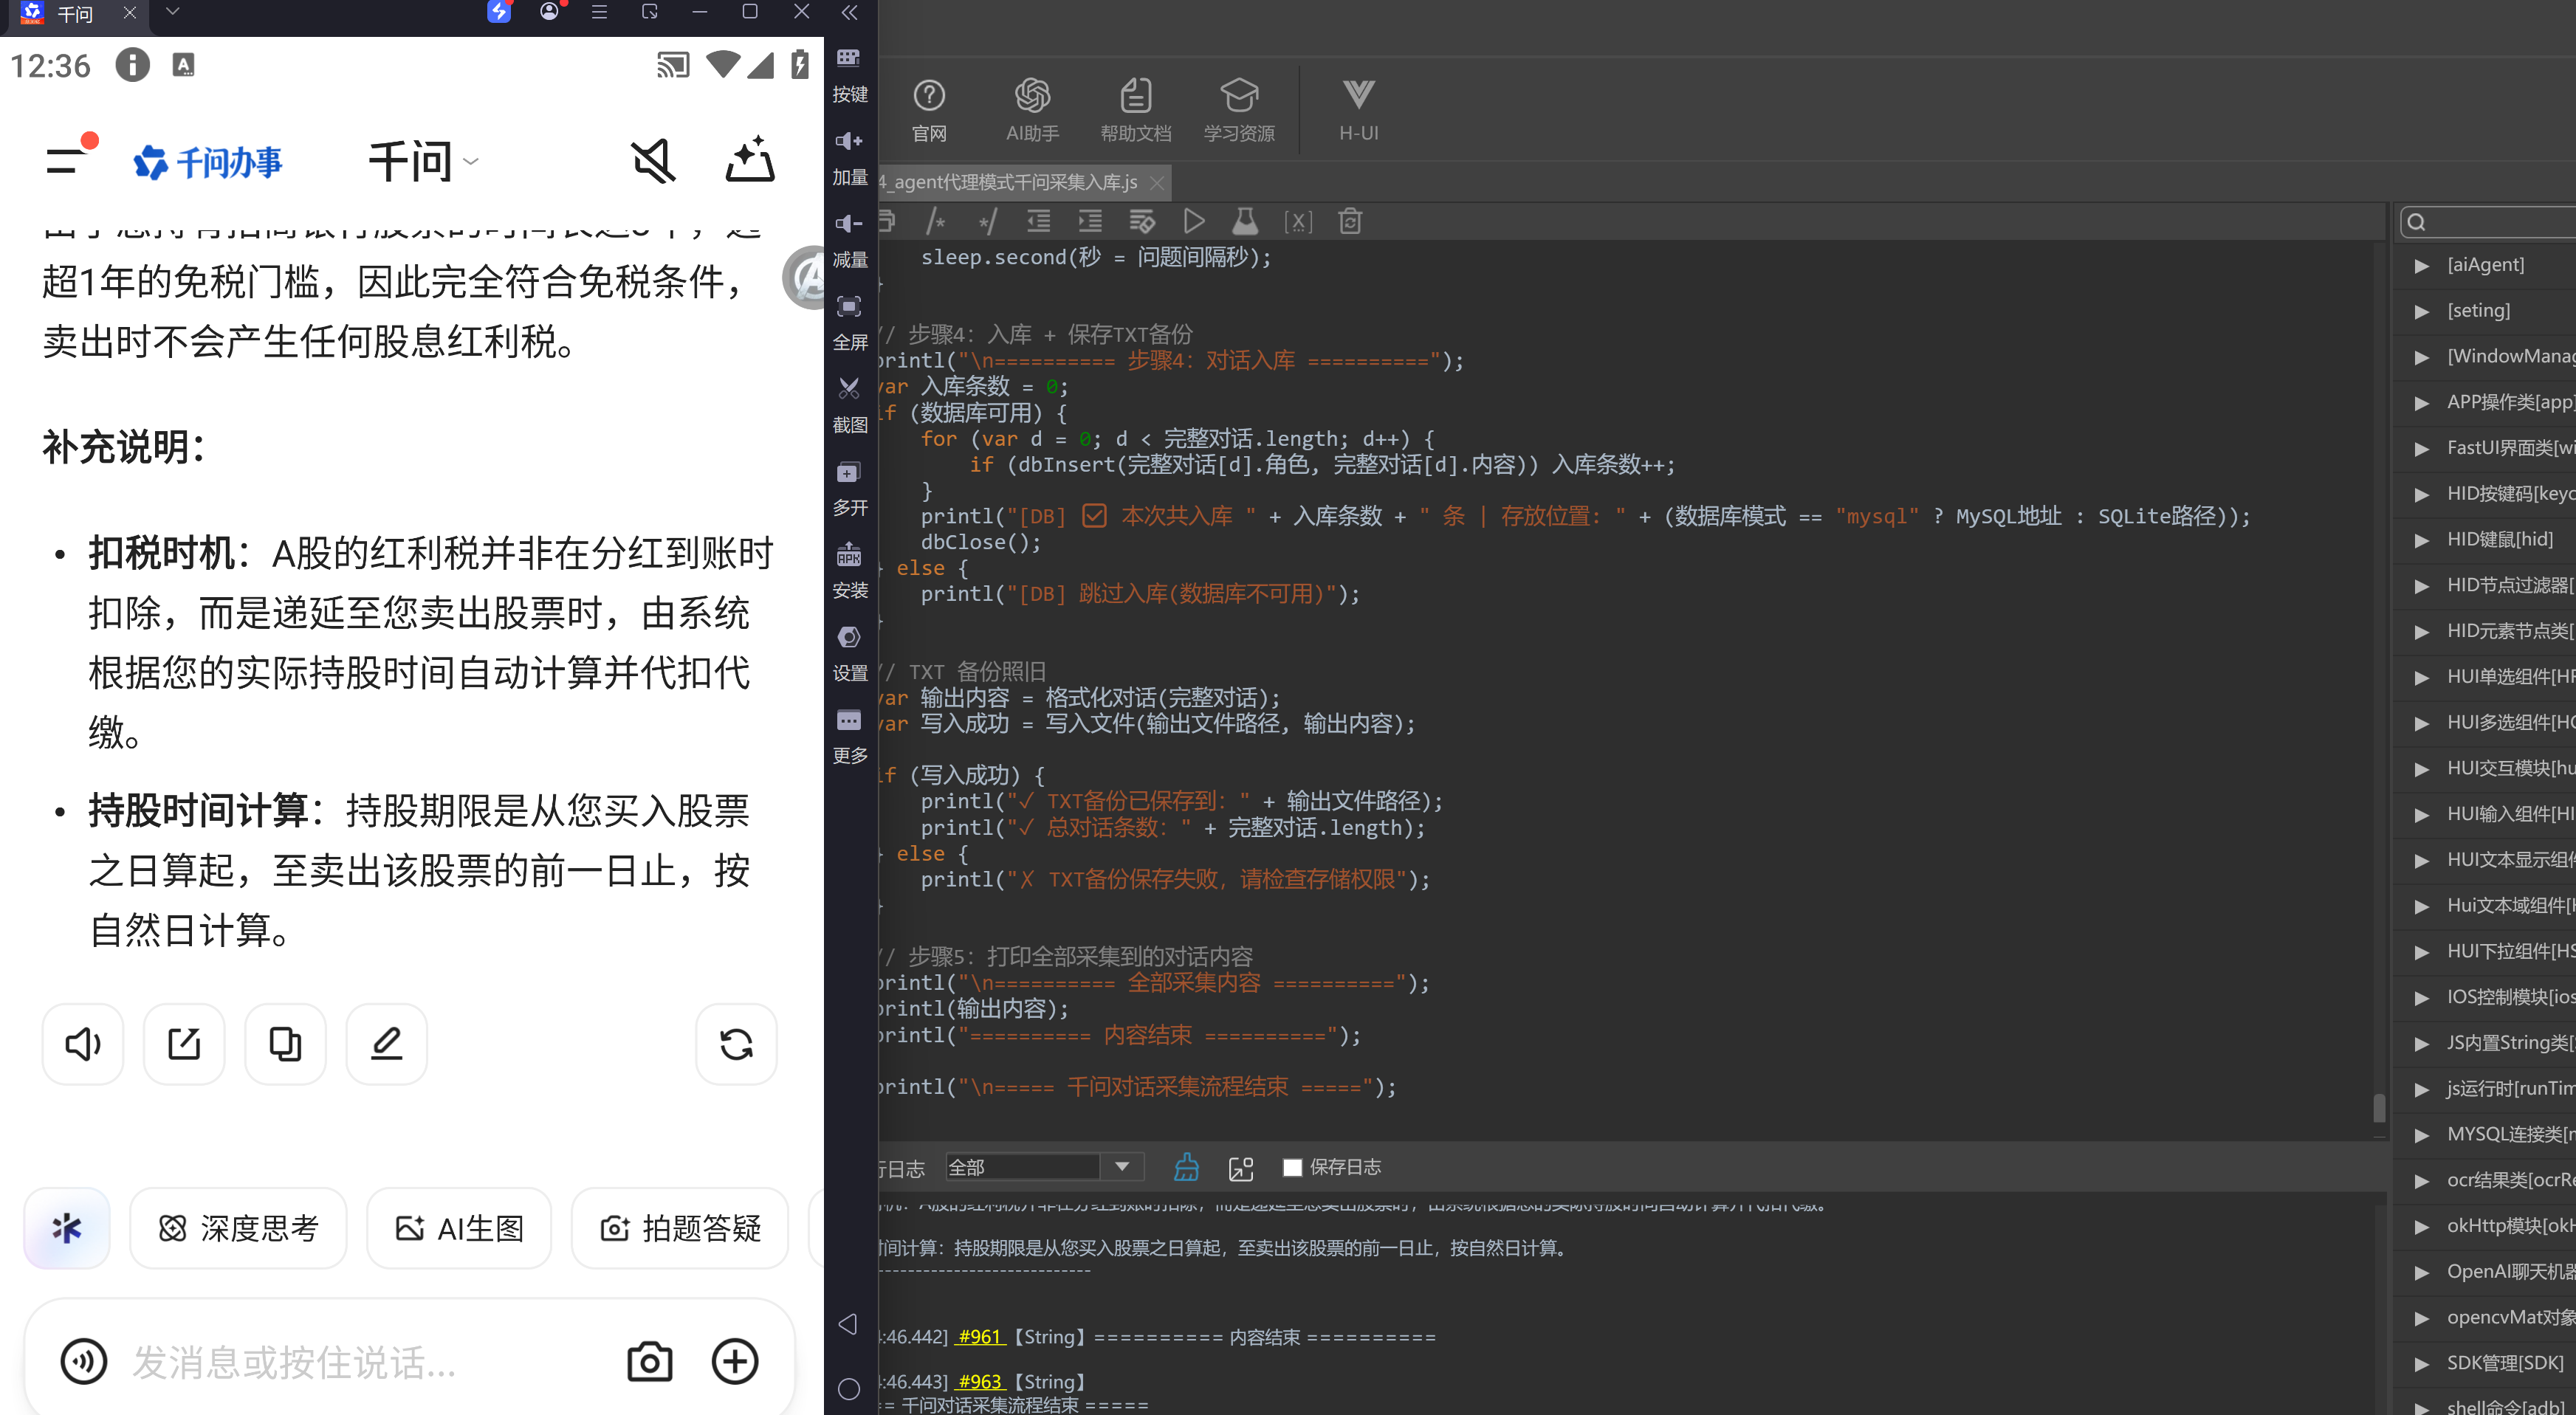Click the code editor vertical scrollbar thumb
This screenshot has height=1415, width=2576.
coord(2379,1107)
